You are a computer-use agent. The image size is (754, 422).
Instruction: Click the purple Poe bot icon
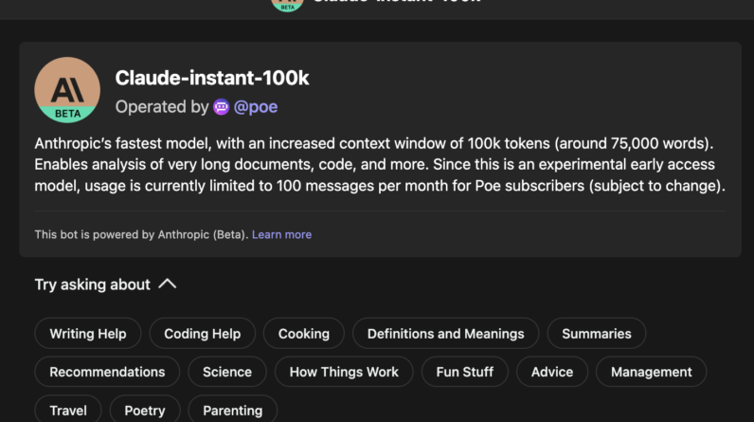pyautogui.click(x=222, y=107)
